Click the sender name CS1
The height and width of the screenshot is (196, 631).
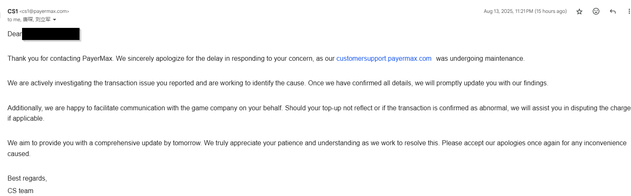pos(12,11)
